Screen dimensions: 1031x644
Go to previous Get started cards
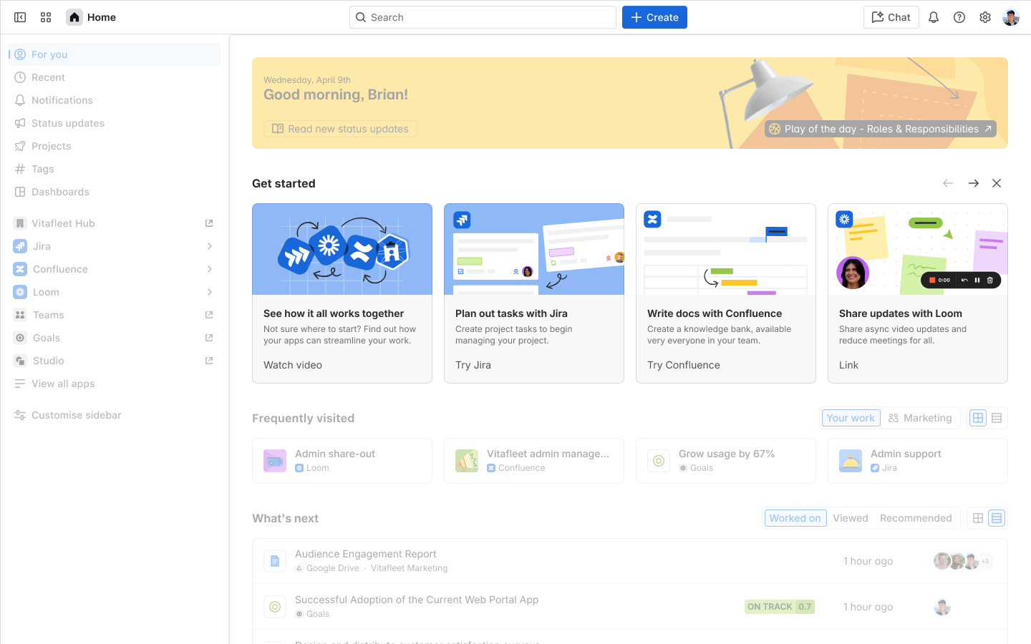[x=948, y=183]
